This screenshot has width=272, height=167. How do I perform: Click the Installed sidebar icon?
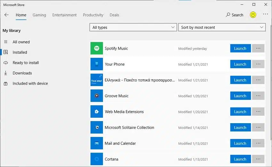pos(6,52)
